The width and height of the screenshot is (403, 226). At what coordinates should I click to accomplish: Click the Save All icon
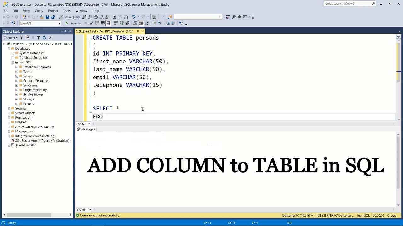[x=53, y=17]
